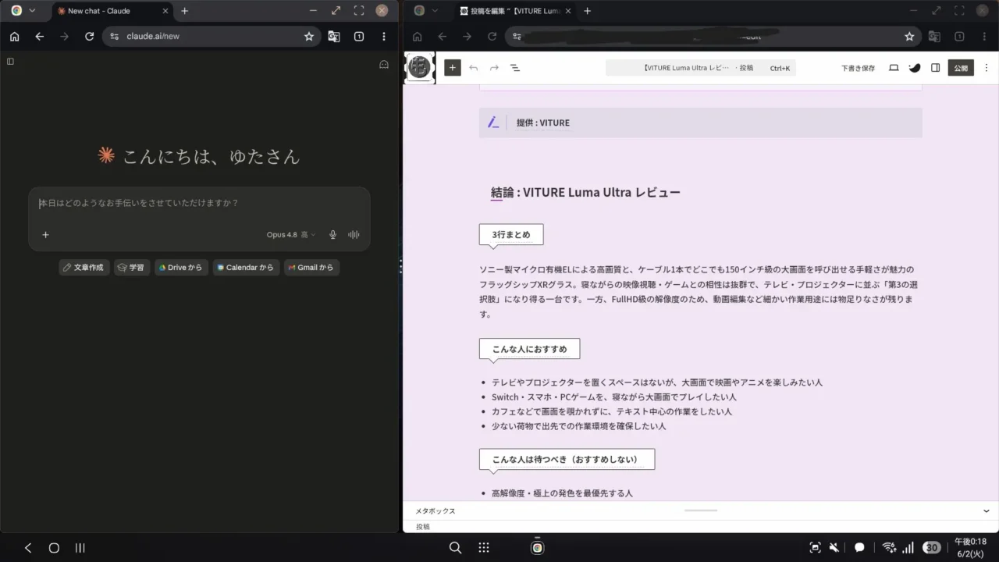Click the ghost incognito chat icon in Claude
The image size is (999, 562).
coord(383,65)
